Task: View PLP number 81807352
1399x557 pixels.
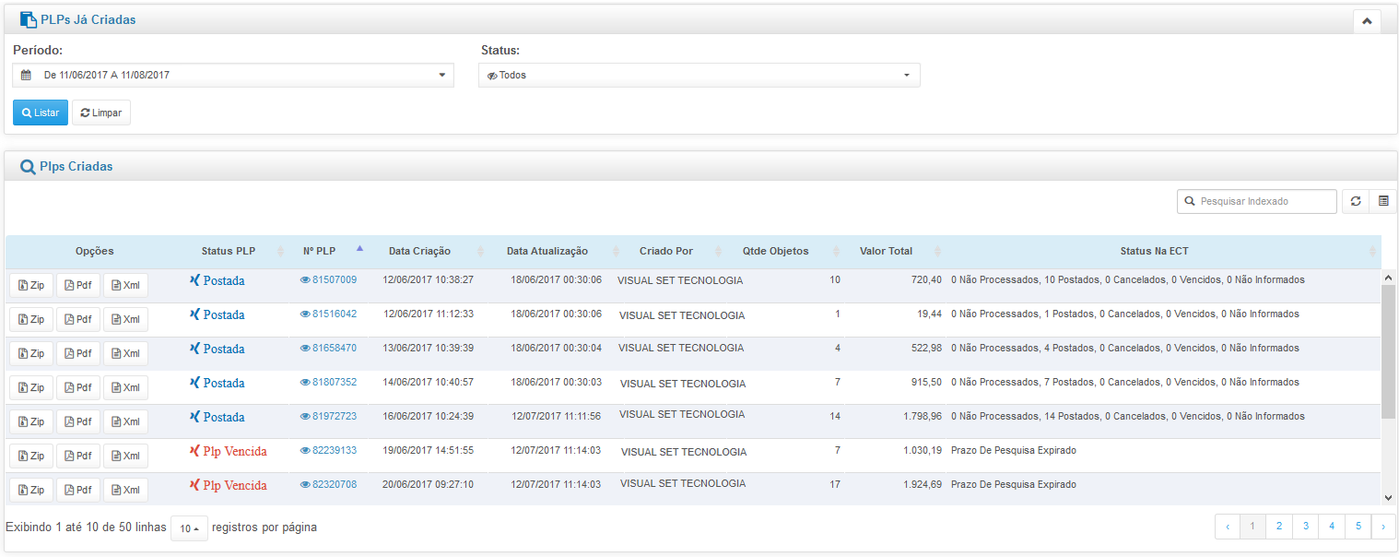Action: pos(328,382)
